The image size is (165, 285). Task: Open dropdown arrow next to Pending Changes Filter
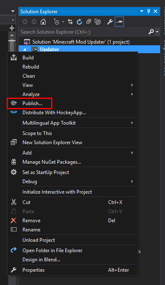point(63,22)
